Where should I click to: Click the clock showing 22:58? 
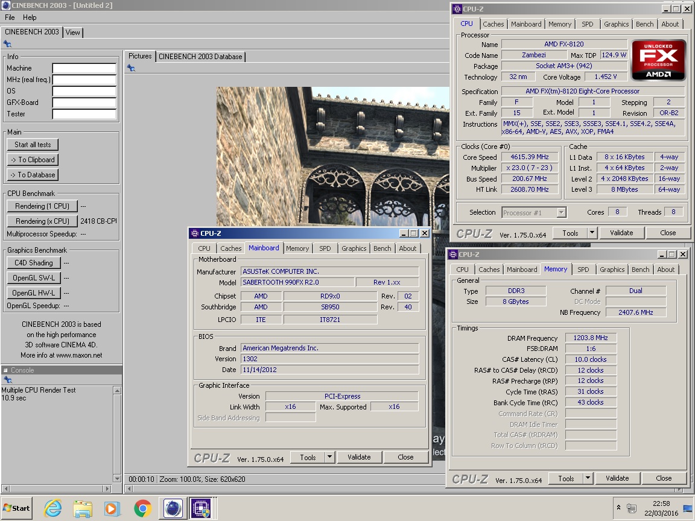tap(661, 504)
